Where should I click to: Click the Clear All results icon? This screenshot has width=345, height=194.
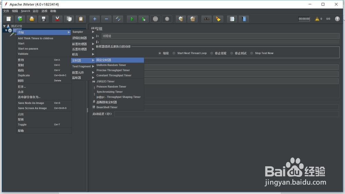[x=193, y=19]
